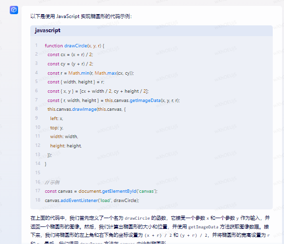Click the 'canvas' string literal on line 17
The height and width of the screenshot is (244, 284).
click(x=146, y=191)
